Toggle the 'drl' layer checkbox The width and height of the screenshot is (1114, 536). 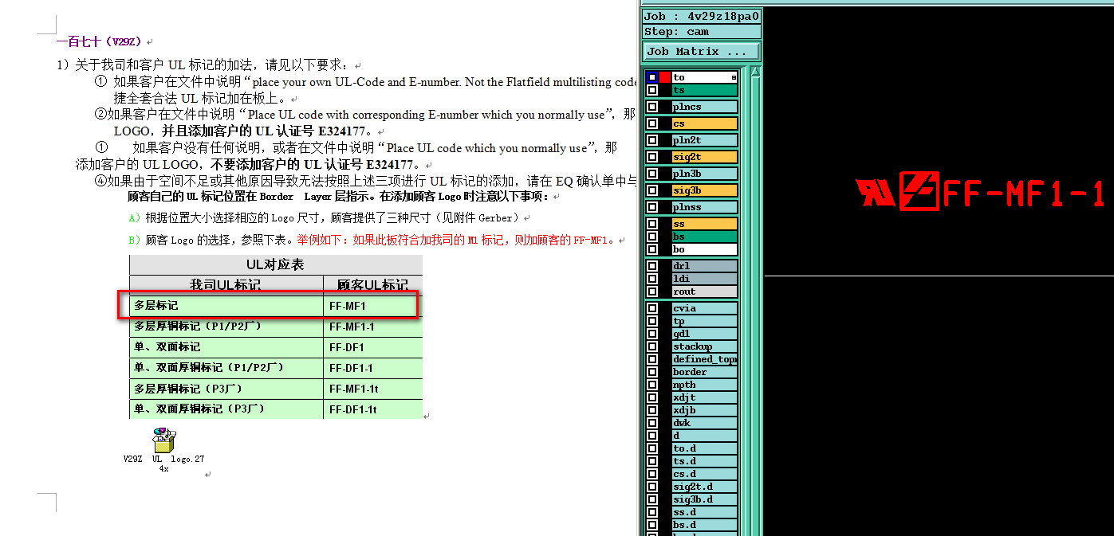click(652, 266)
